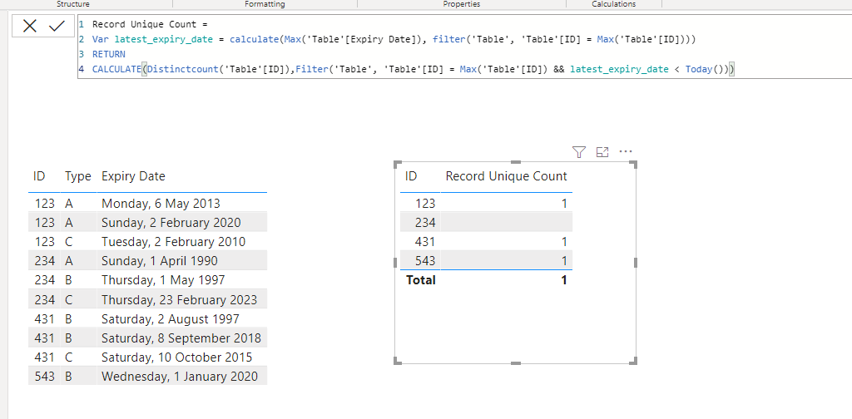Image resolution: width=852 pixels, height=419 pixels.
Task: Select cell Thursday, 1 May 1997
Action: click(x=163, y=281)
